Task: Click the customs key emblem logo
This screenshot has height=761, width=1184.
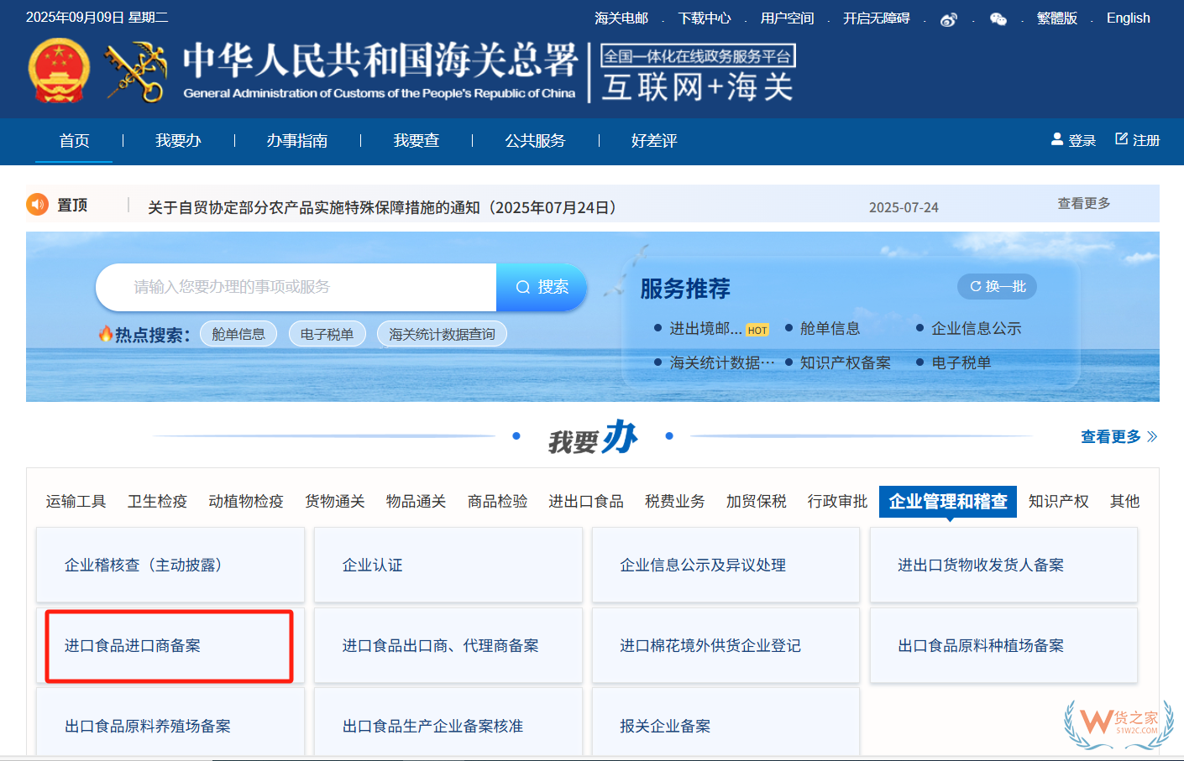Action: click(x=135, y=73)
